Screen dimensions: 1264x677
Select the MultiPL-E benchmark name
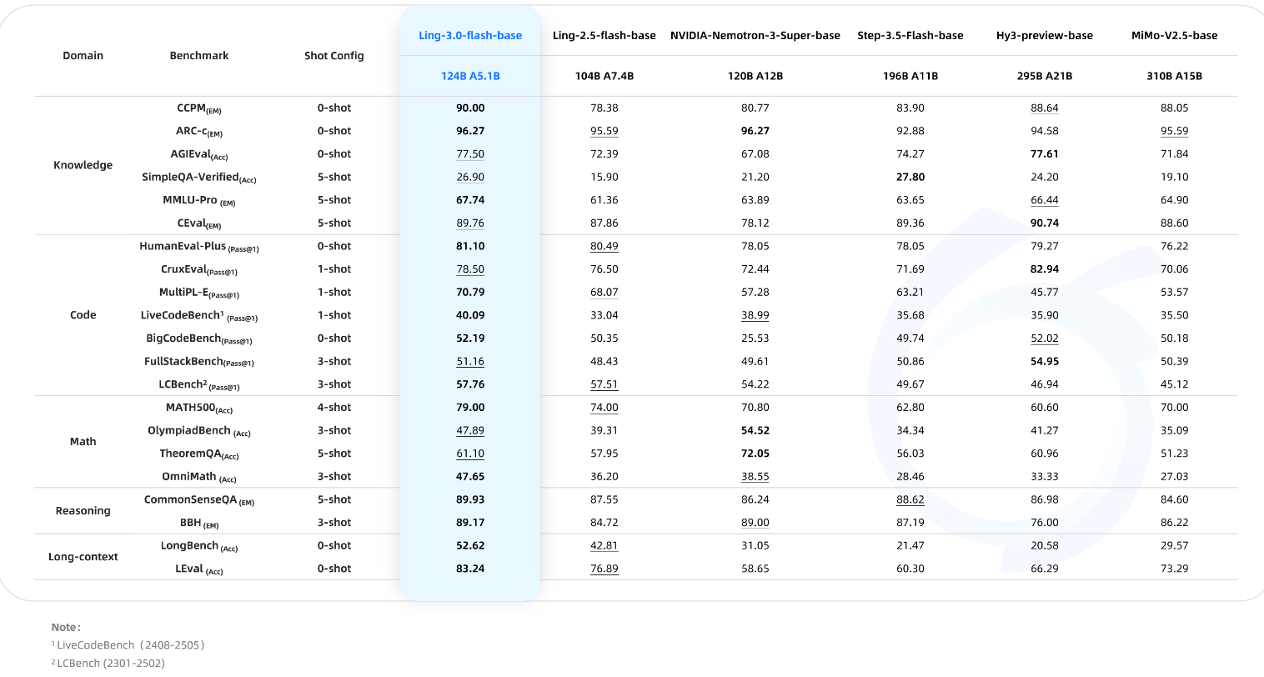tap(199, 293)
